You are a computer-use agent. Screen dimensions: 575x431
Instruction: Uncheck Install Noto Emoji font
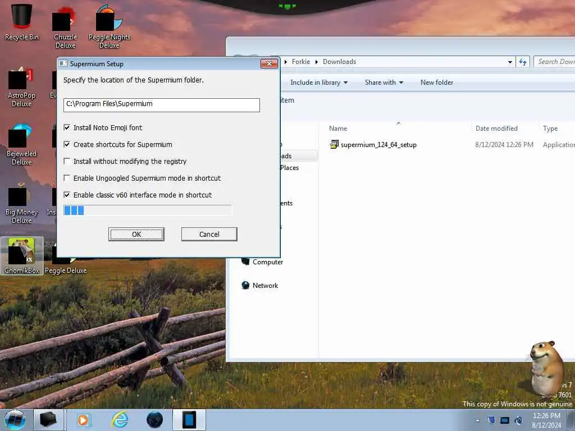click(x=67, y=127)
